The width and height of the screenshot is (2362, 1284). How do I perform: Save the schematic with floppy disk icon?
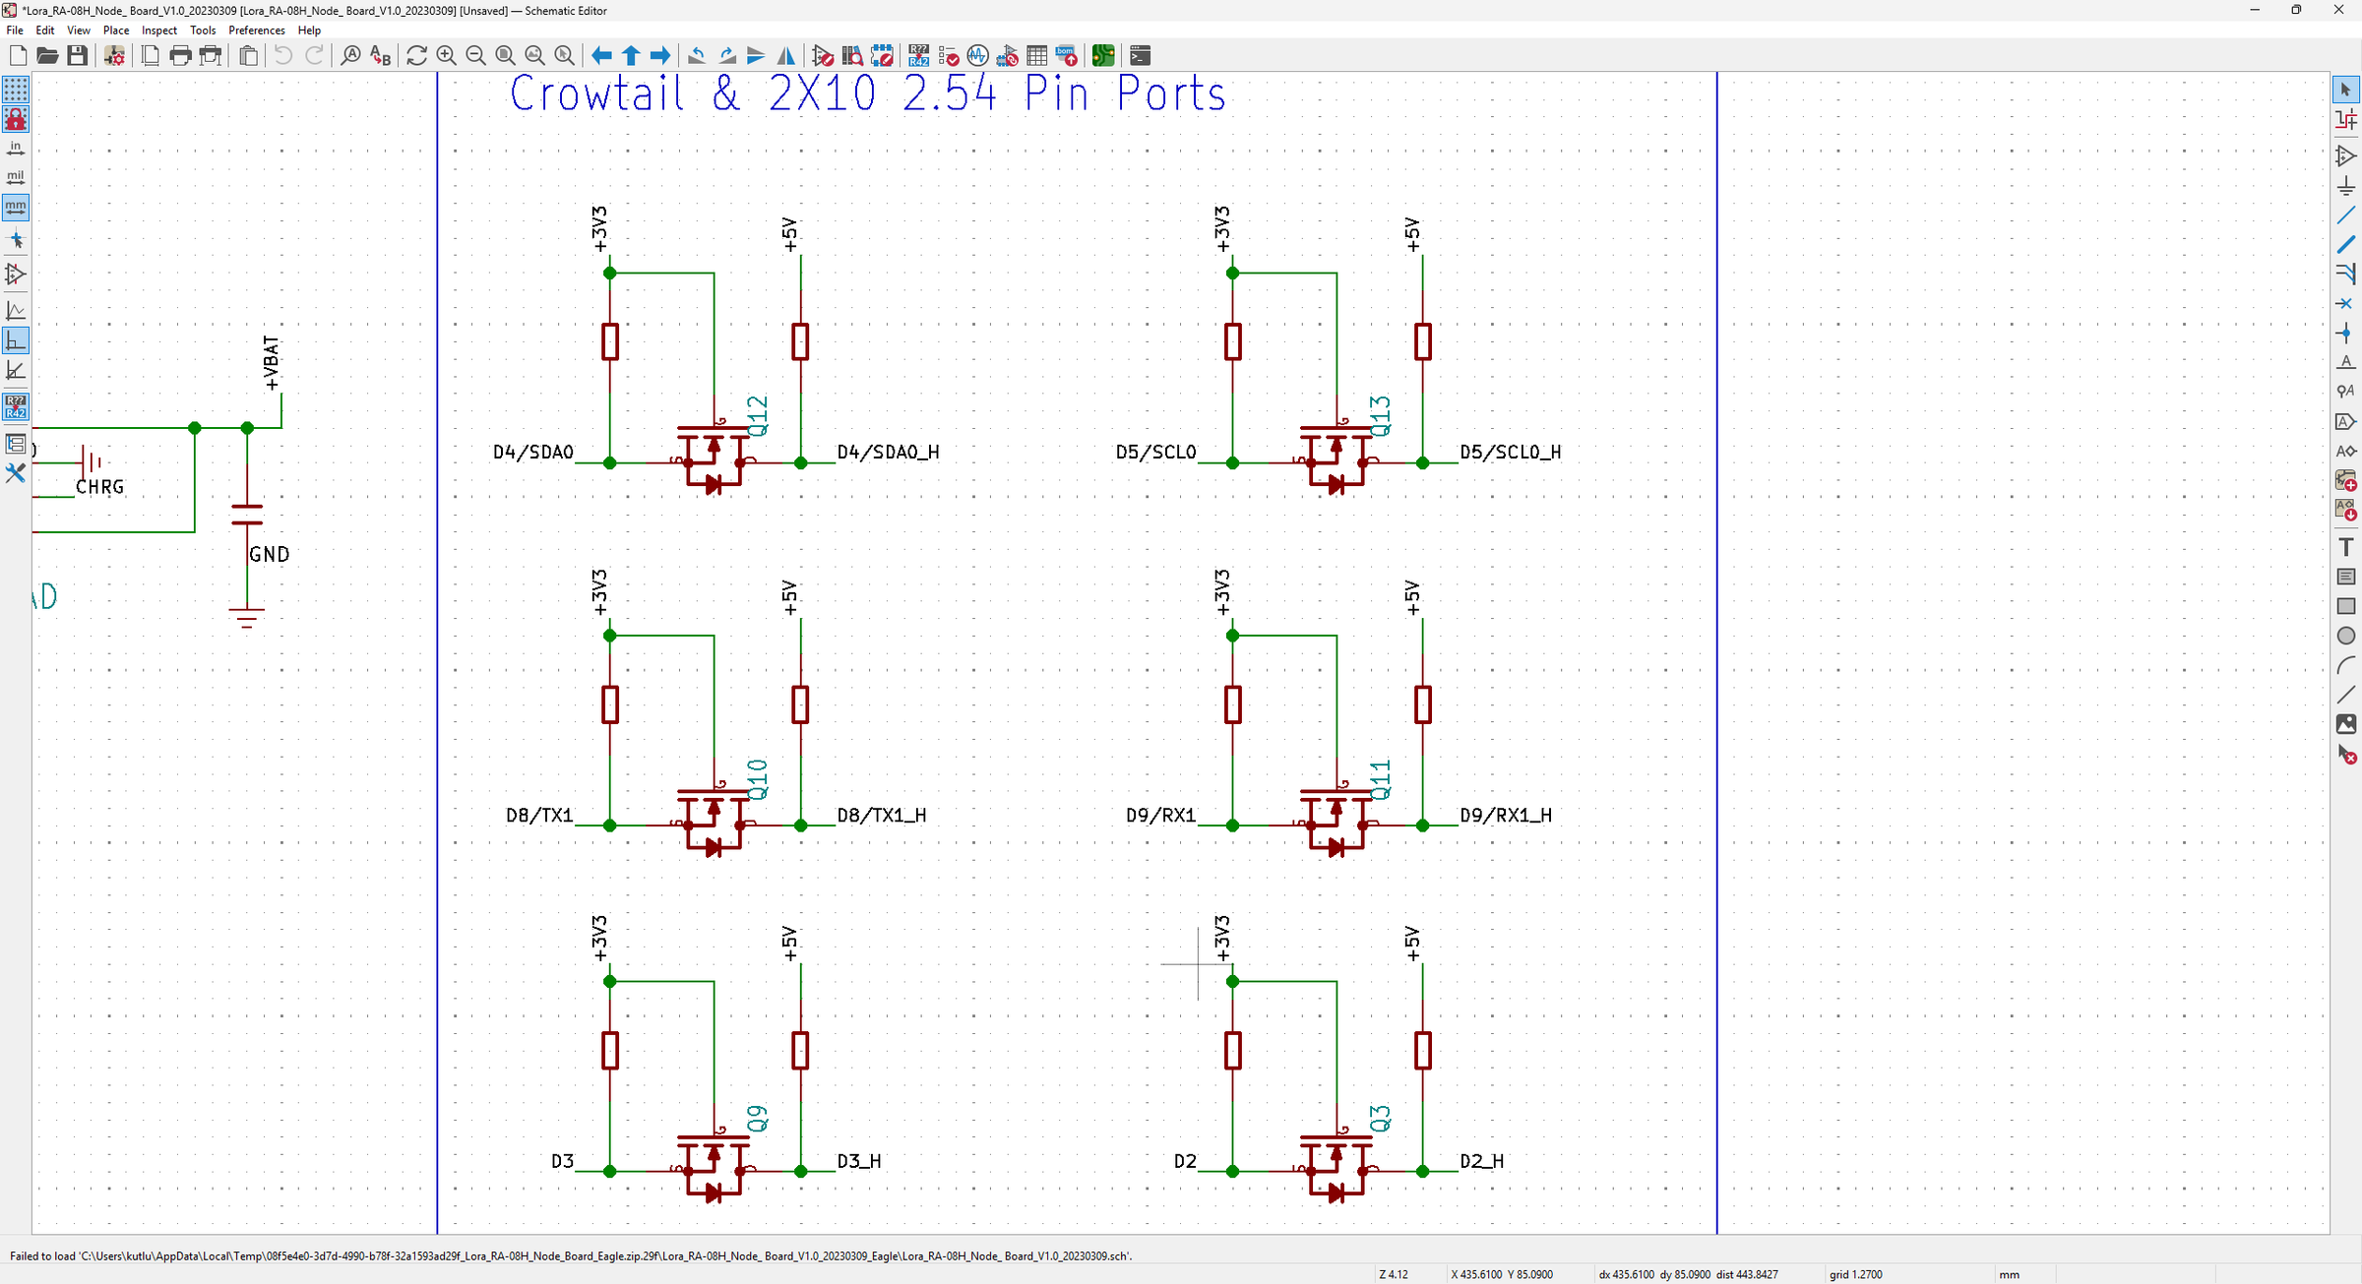pyautogui.click(x=77, y=56)
